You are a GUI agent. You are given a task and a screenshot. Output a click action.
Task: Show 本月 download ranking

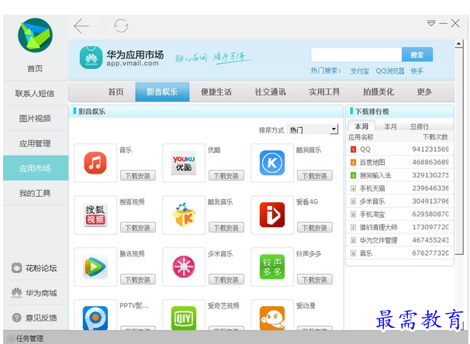(x=390, y=126)
